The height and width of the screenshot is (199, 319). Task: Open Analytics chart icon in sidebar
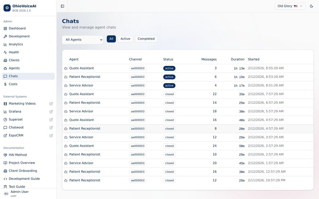[x=5, y=44]
